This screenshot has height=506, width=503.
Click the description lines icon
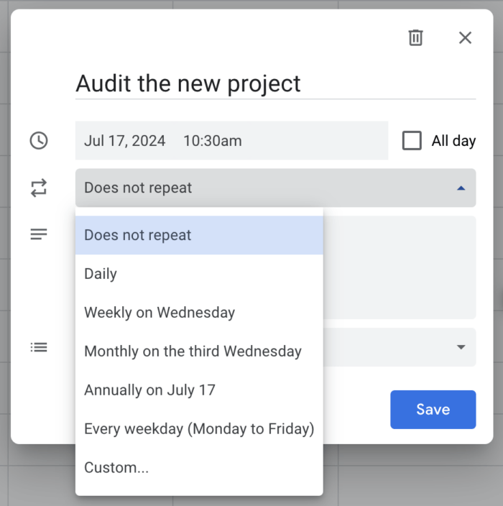(39, 234)
